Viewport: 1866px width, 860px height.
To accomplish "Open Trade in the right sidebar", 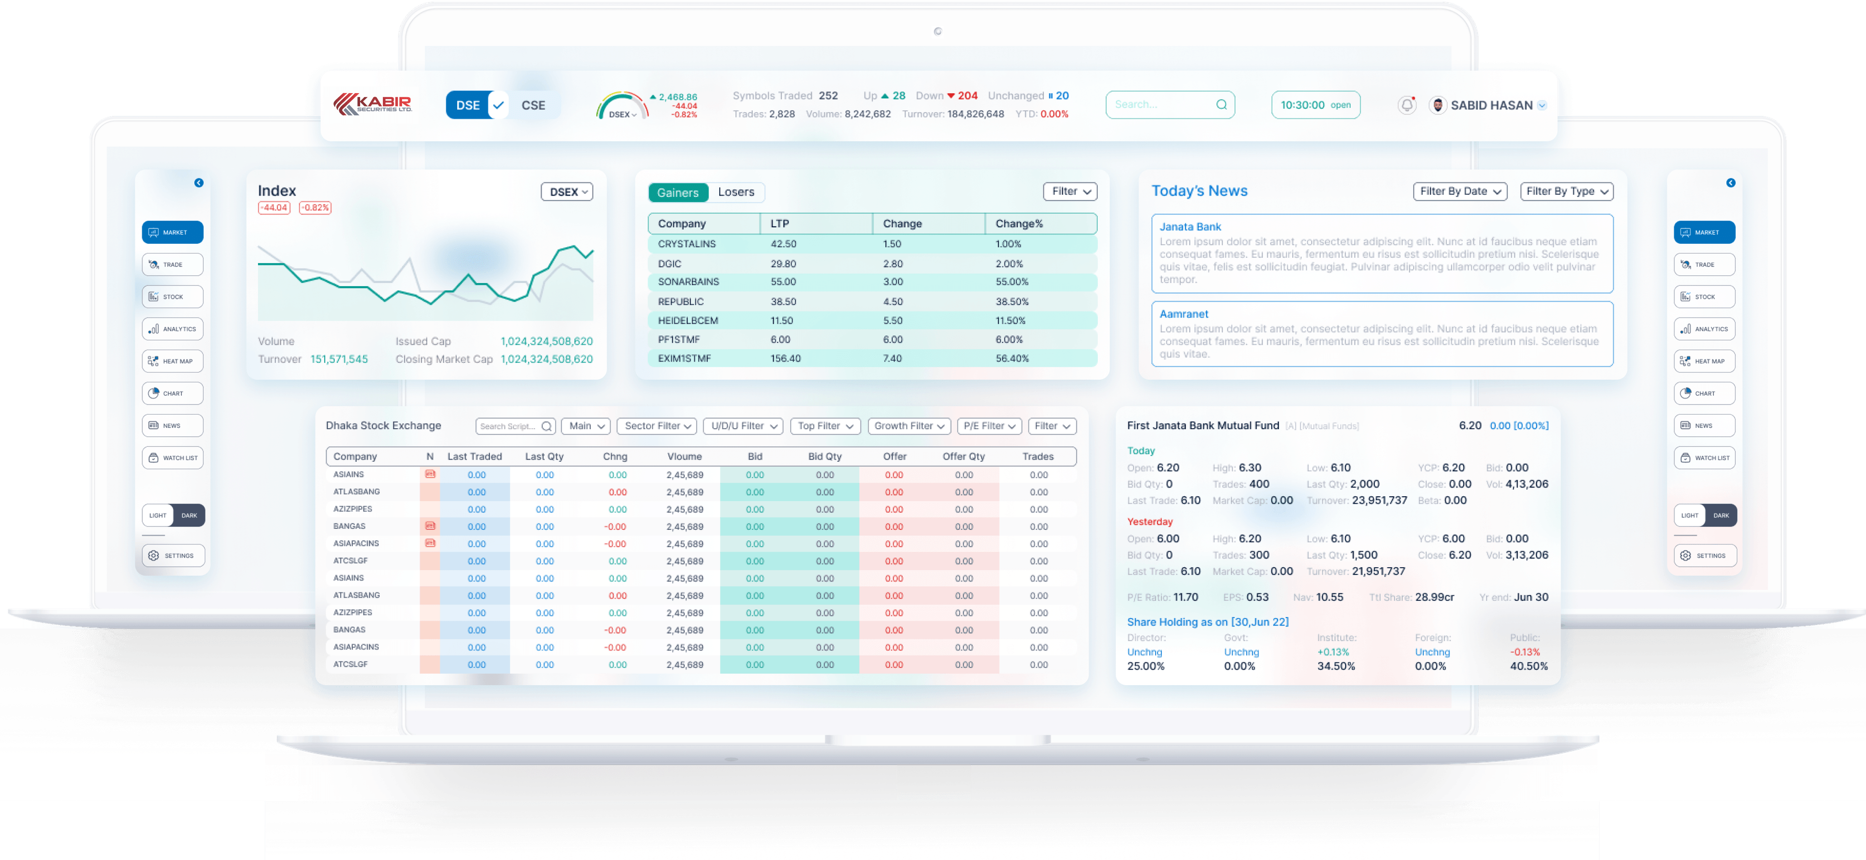I will [x=1704, y=264].
